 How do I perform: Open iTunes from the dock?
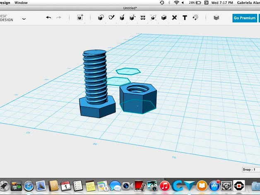tap(164, 185)
